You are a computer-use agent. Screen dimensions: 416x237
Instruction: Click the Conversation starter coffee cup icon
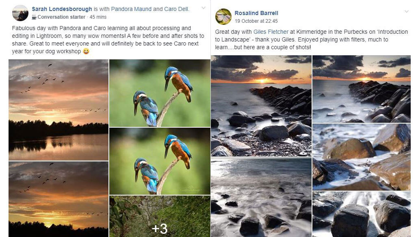(x=34, y=17)
